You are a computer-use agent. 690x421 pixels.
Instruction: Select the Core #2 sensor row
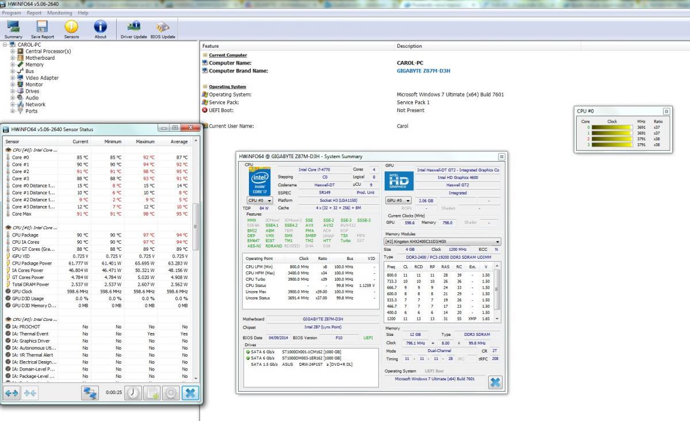(97, 171)
